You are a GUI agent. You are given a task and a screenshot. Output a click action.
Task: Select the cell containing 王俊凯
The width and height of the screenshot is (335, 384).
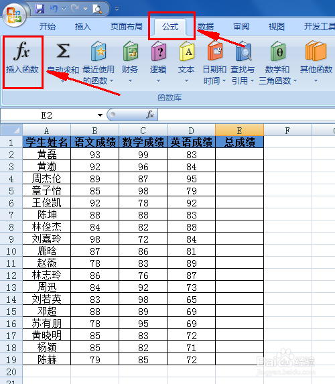pyautogui.click(x=46, y=202)
